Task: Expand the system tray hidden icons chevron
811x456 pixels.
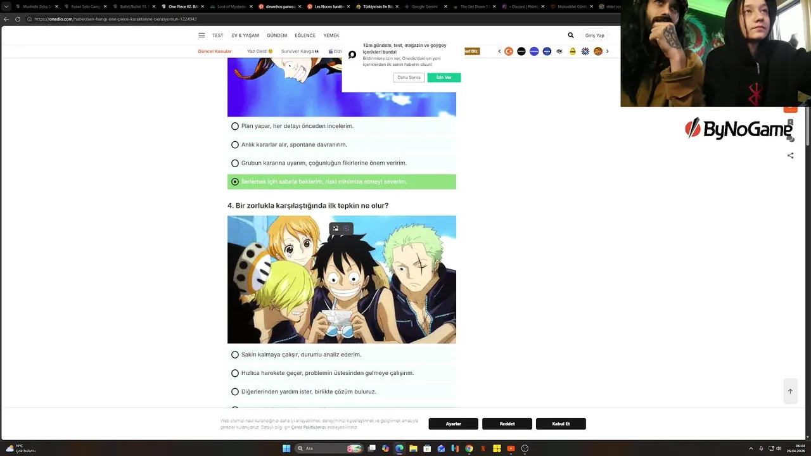Action: coord(751,448)
